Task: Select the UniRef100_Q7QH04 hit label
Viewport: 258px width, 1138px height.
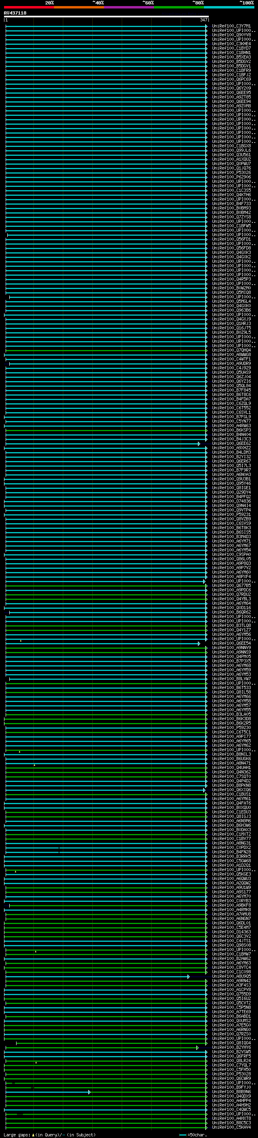Action: click(231, 350)
